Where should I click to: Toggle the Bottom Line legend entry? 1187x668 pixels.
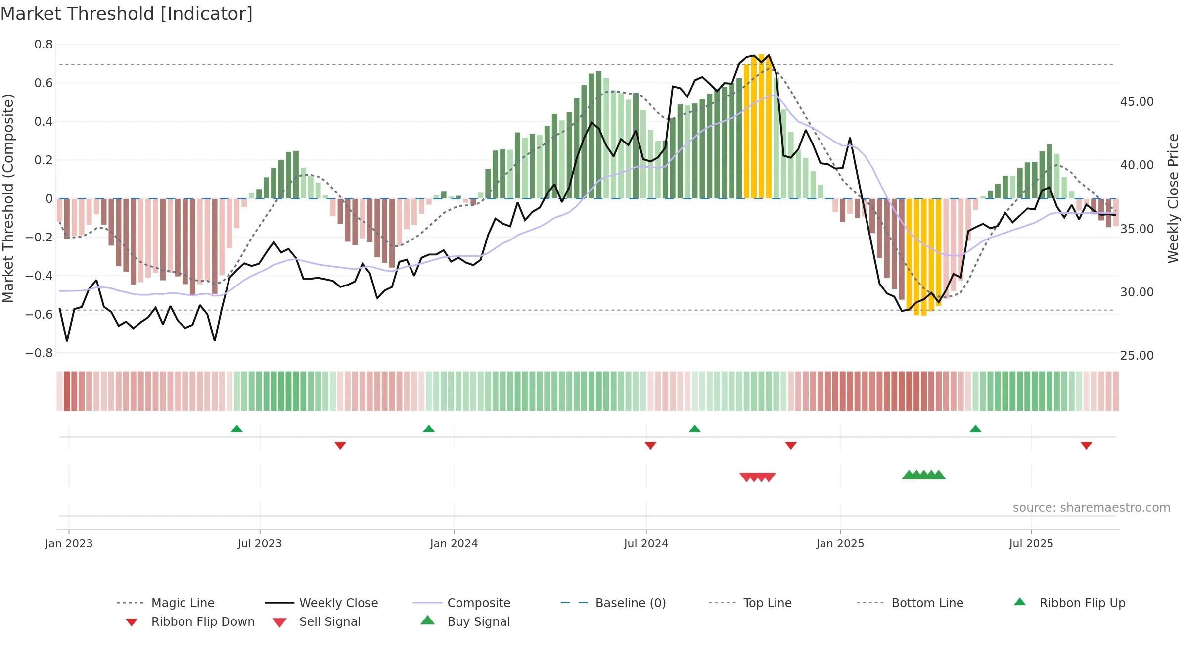click(910, 603)
